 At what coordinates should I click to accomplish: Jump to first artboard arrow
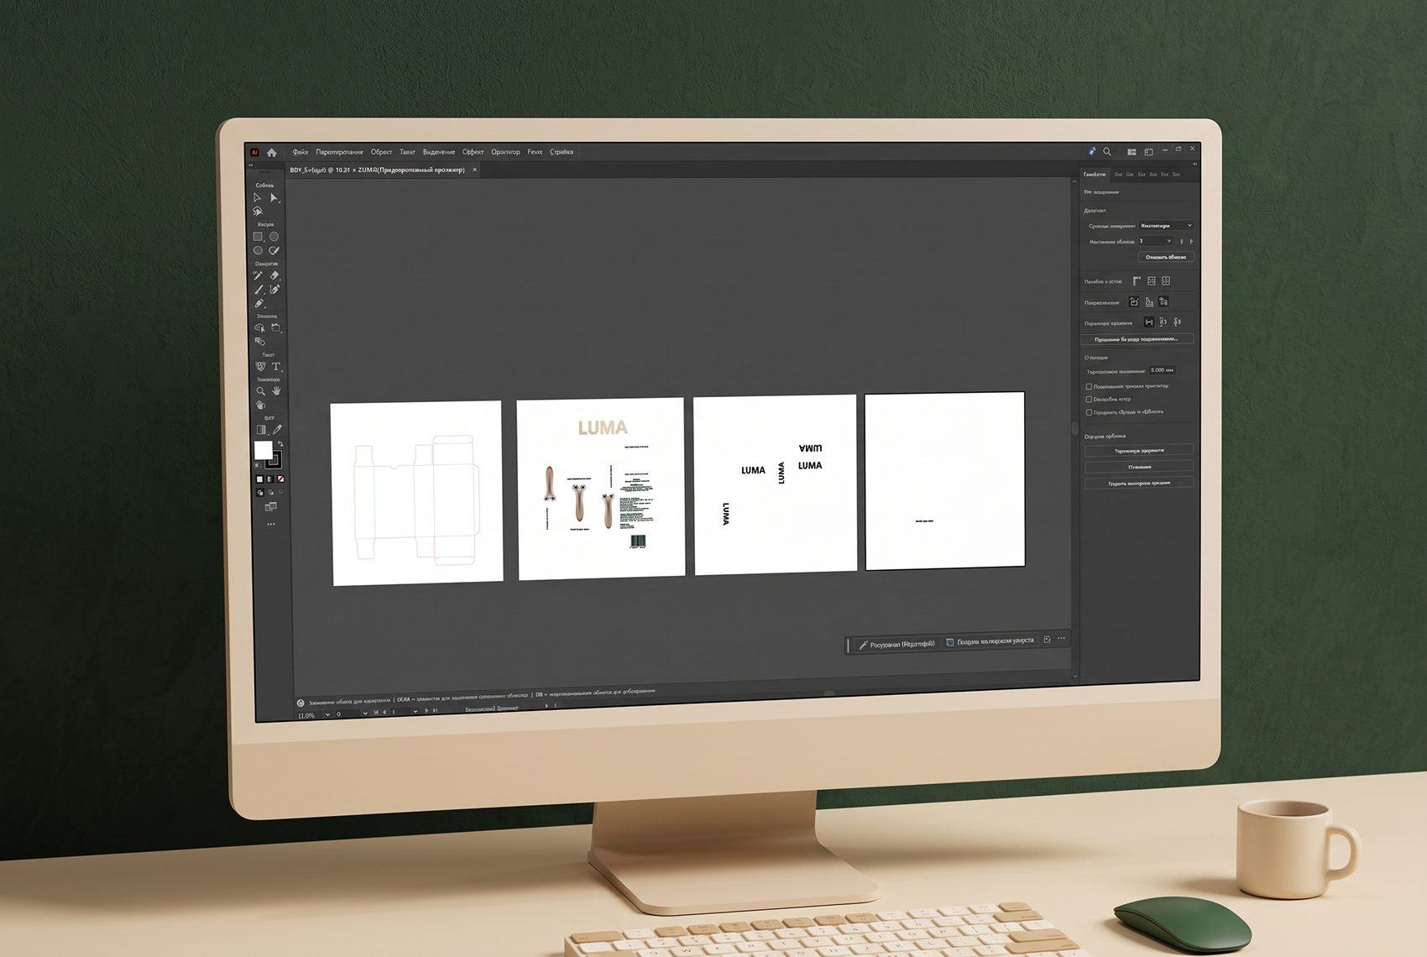(376, 712)
